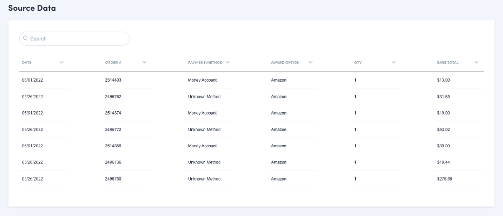Click in the Search input field

[78, 39]
